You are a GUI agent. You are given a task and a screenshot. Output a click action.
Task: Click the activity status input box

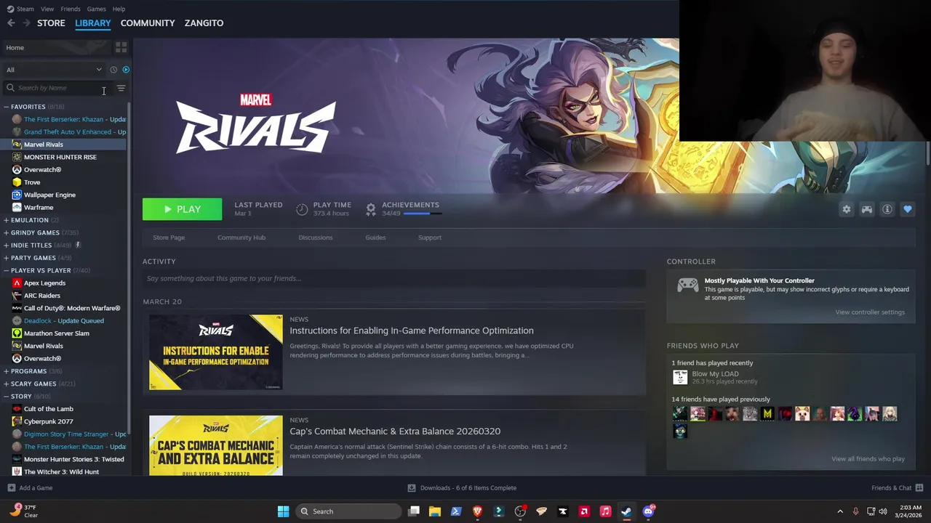[394, 278]
